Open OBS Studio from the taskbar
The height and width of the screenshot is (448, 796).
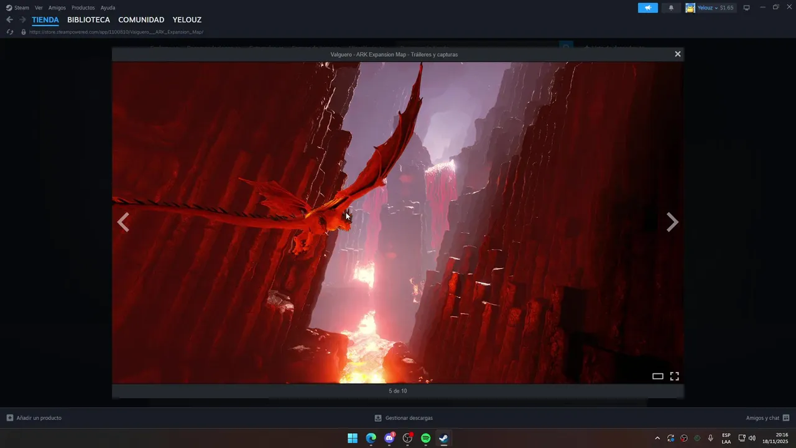tap(407, 438)
